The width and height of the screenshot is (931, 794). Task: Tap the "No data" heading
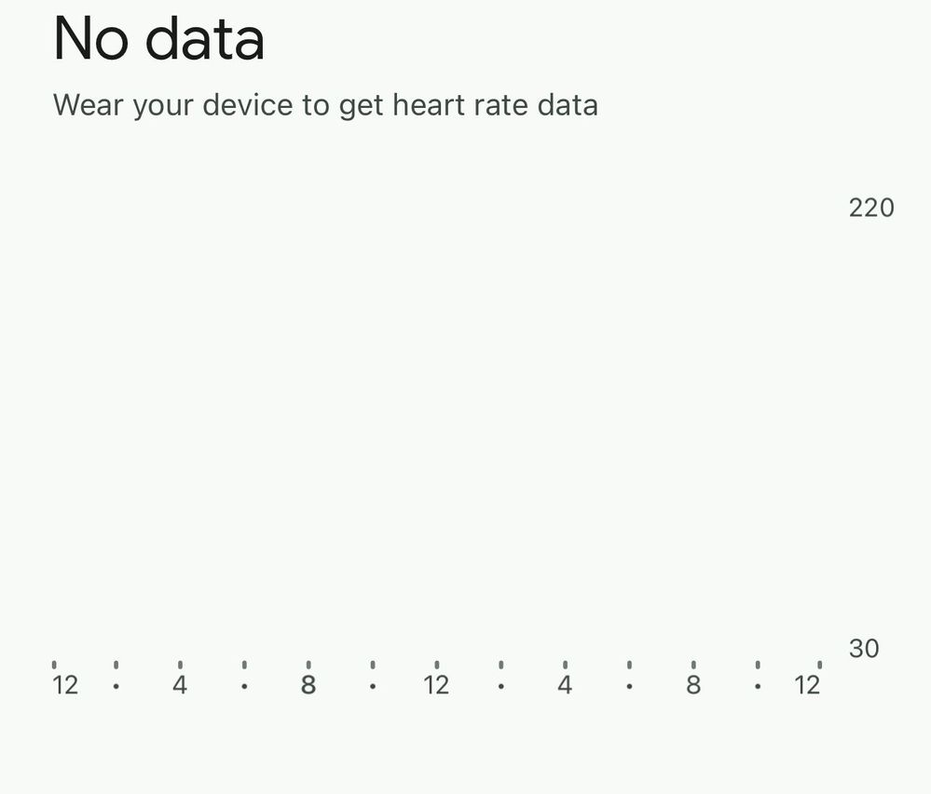158,38
